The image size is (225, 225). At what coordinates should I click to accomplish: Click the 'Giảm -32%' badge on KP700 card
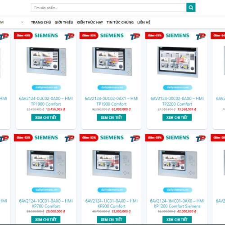coord(23,138)
